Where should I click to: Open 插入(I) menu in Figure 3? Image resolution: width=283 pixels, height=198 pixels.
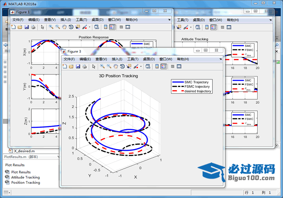click(x=117, y=59)
